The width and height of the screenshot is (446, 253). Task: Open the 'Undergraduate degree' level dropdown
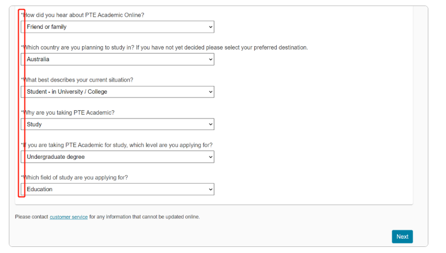click(x=117, y=157)
